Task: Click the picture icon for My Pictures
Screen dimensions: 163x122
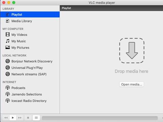Action: click(x=7, y=47)
